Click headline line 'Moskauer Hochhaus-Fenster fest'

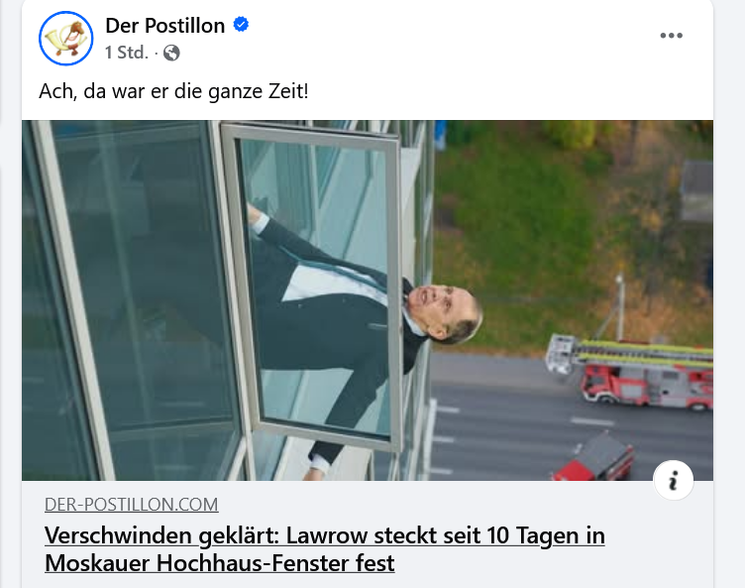coord(220,563)
